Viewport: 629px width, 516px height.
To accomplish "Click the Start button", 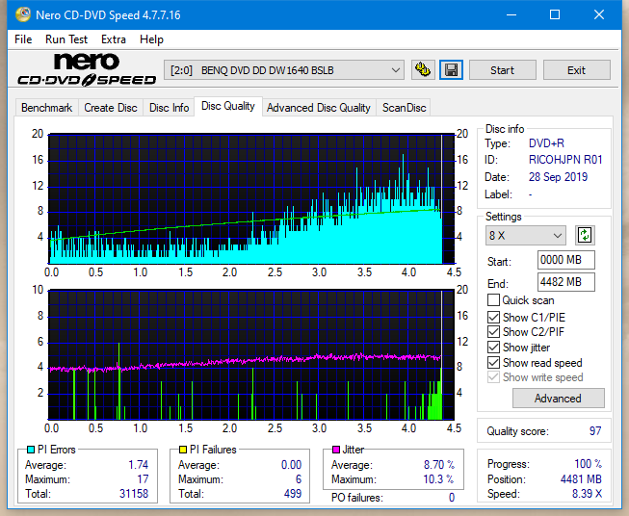I will pos(502,70).
